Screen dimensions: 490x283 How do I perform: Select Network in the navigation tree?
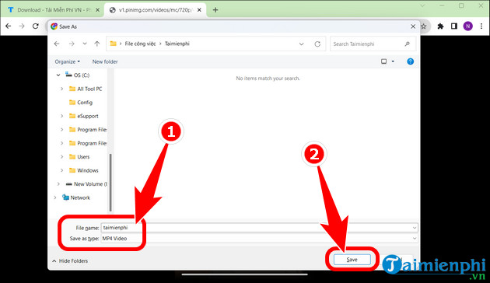point(76,197)
